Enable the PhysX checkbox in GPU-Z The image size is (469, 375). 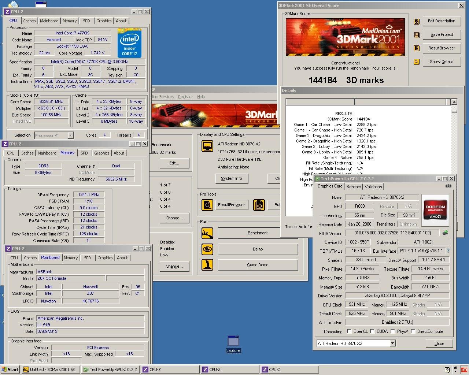[x=393, y=331]
